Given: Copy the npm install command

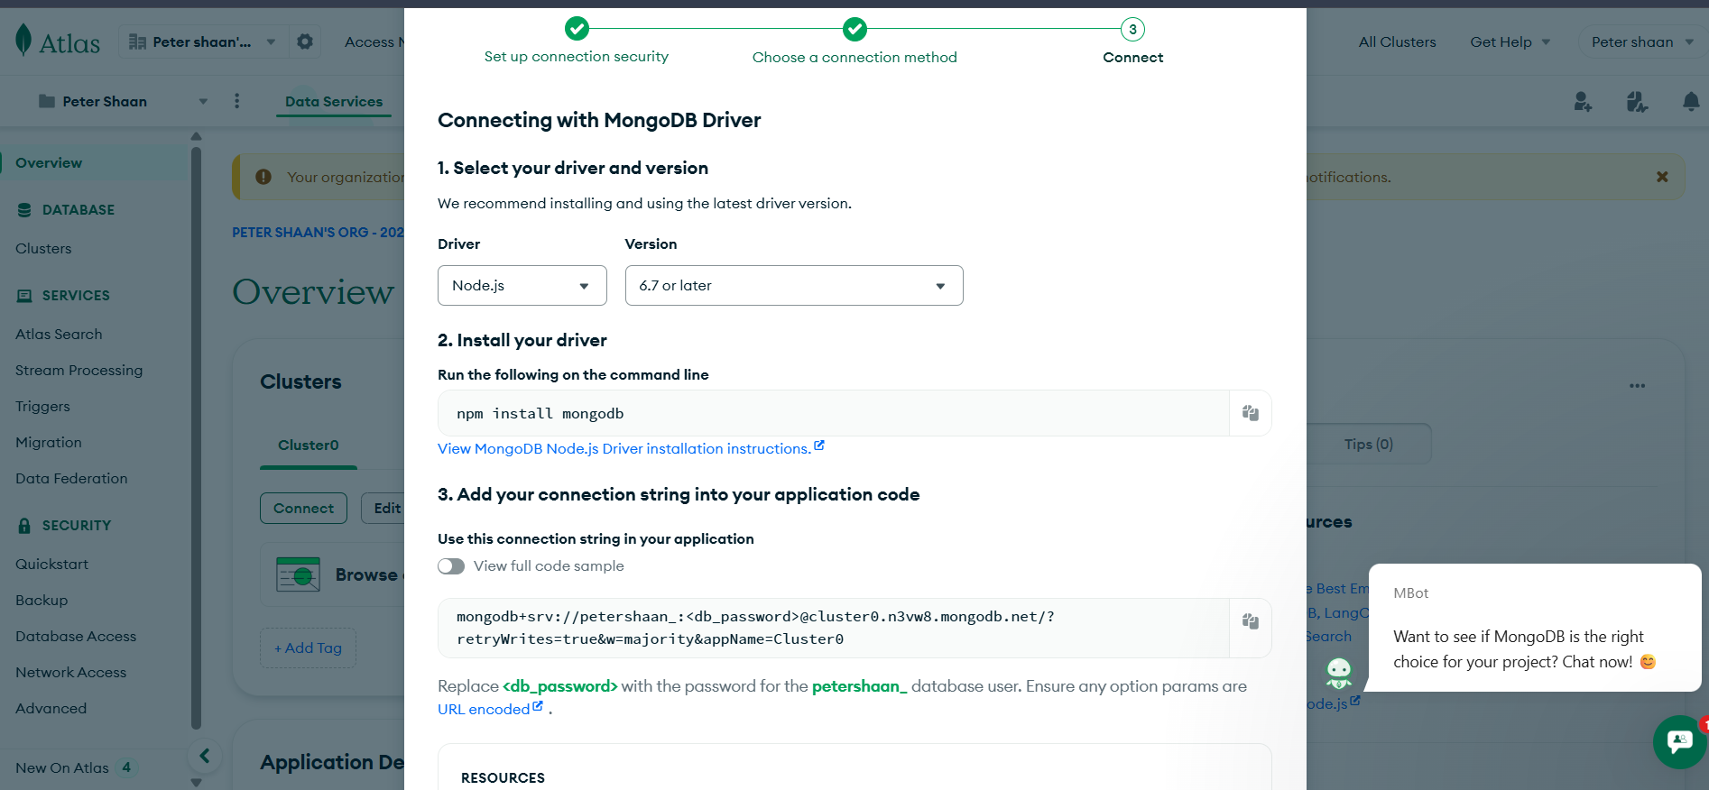Looking at the screenshot, I should click(1251, 413).
